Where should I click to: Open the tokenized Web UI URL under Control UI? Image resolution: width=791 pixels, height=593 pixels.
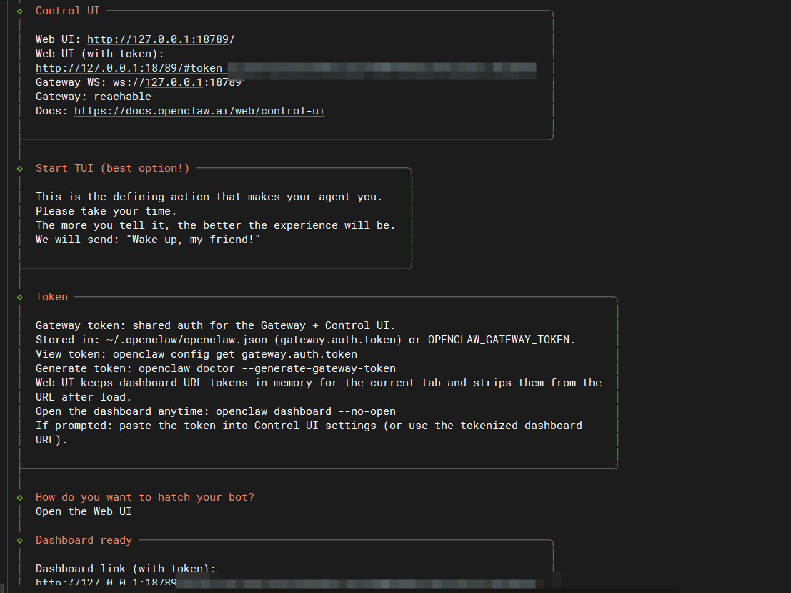(286, 68)
